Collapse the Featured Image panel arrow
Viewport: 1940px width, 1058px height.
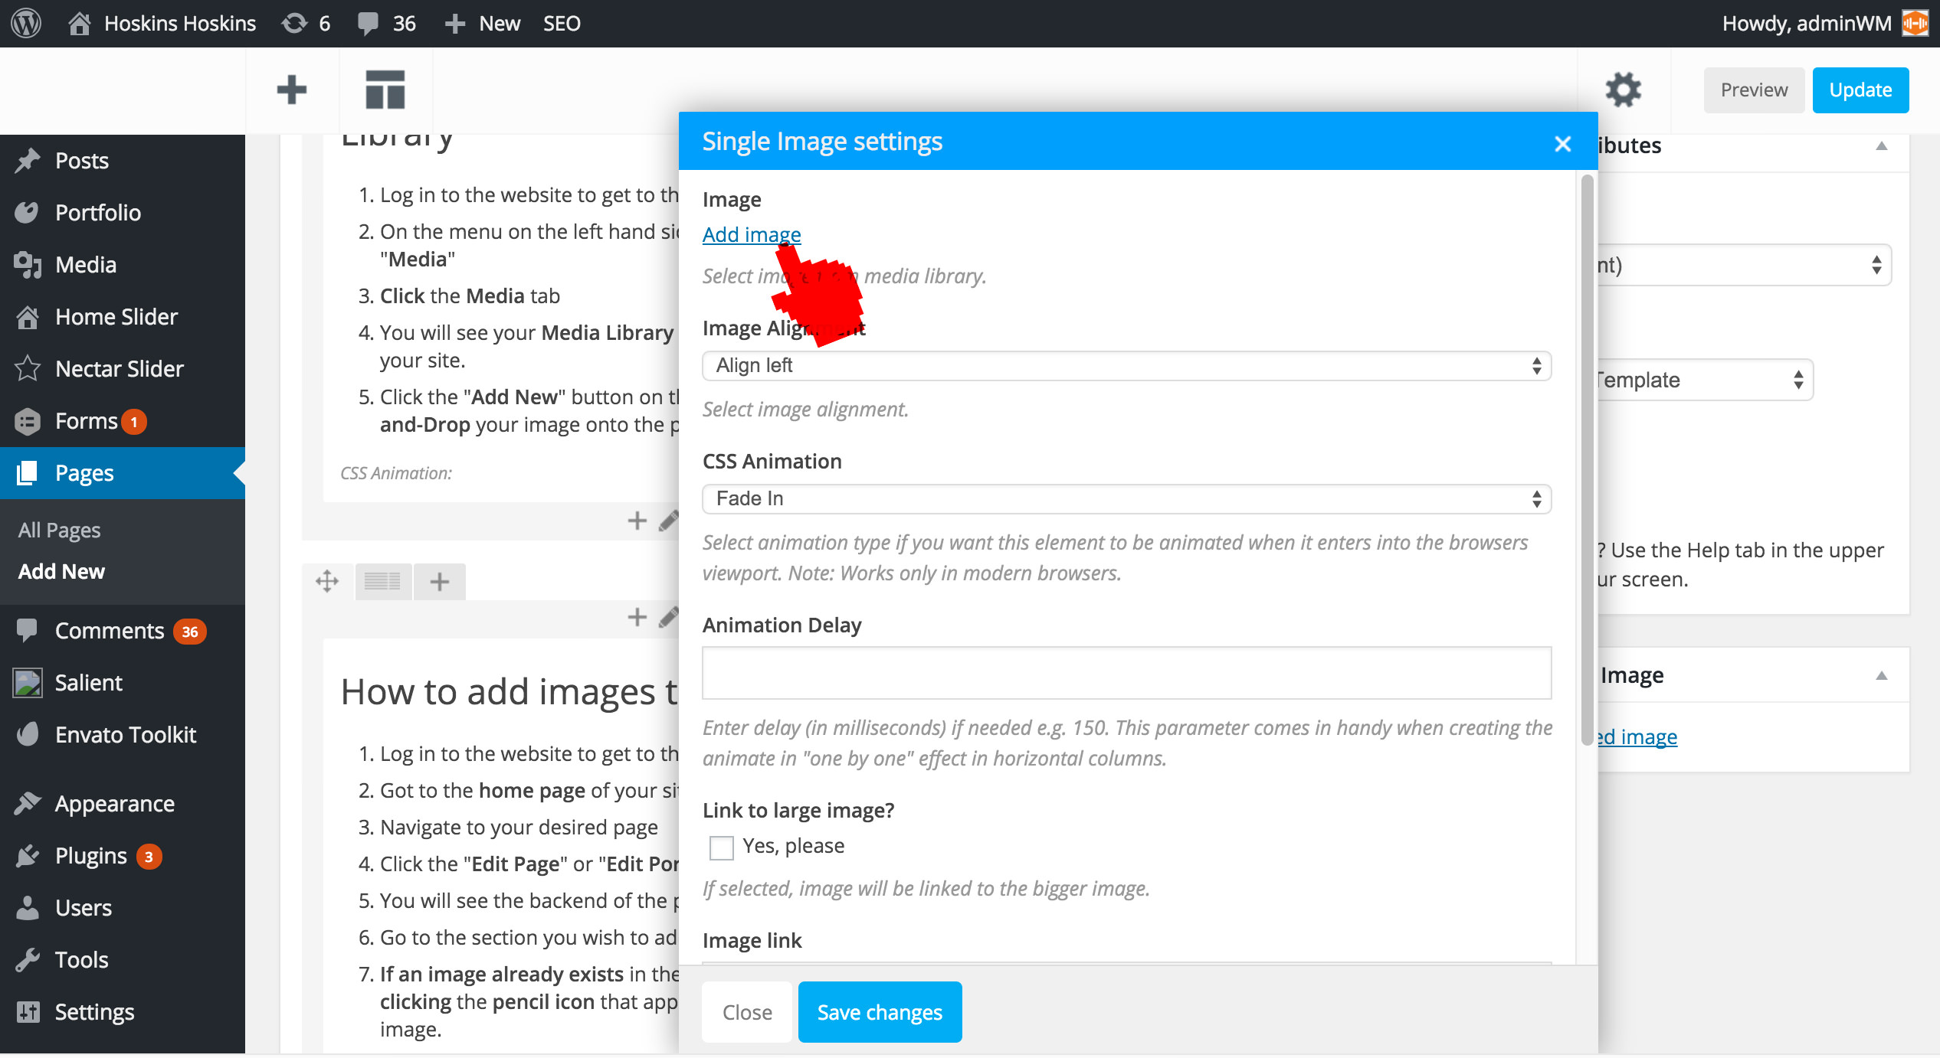pyautogui.click(x=1881, y=675)
